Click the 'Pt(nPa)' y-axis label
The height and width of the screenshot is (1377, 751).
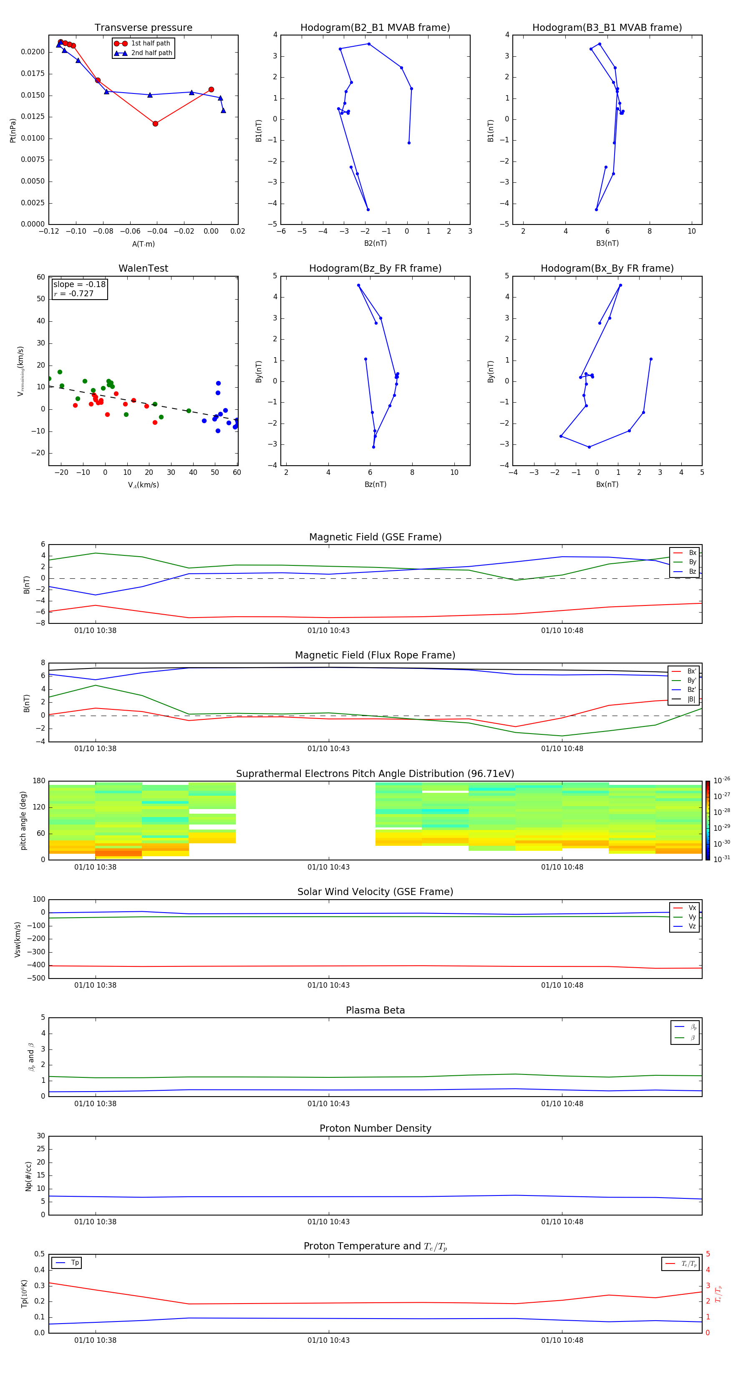13,130
